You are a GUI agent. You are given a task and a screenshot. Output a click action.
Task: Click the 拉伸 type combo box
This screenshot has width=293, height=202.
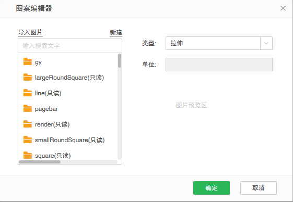pos(219,43)
